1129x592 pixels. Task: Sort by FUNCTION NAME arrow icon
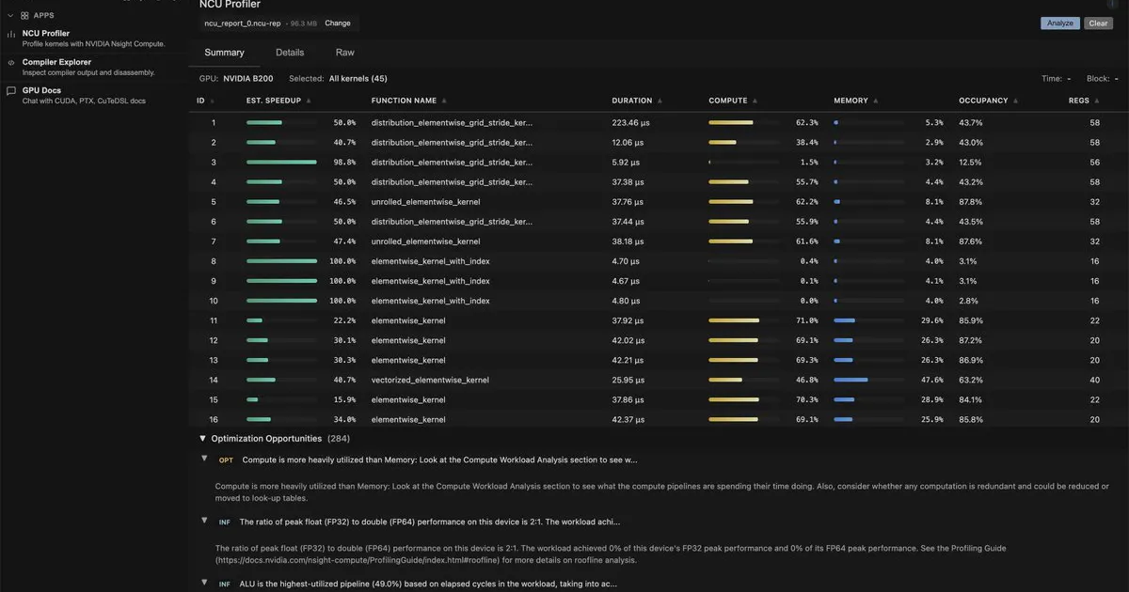click(444, 101)
